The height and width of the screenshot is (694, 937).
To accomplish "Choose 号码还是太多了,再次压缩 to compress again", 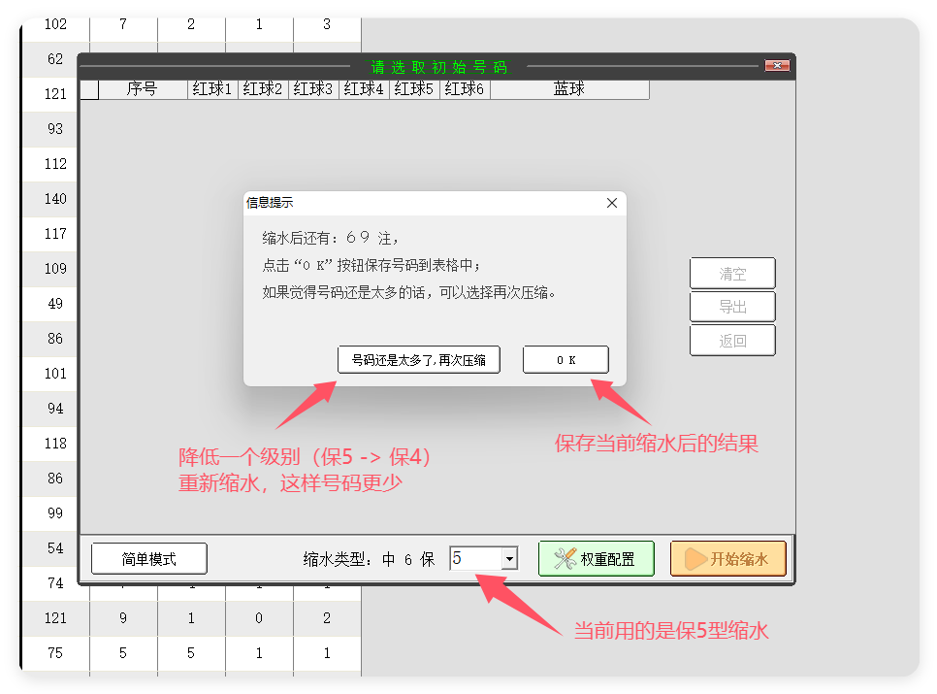I will pos(418,359).
